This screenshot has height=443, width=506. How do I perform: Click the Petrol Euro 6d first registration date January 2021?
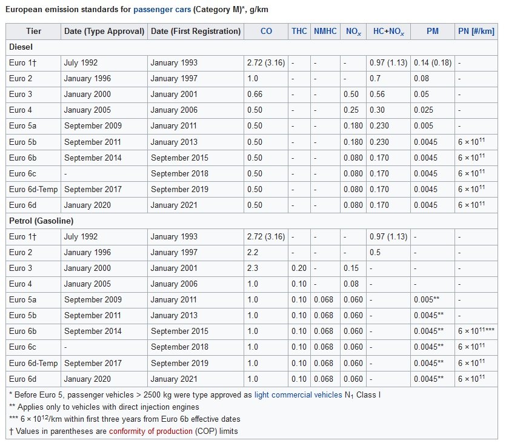(174, 379)
